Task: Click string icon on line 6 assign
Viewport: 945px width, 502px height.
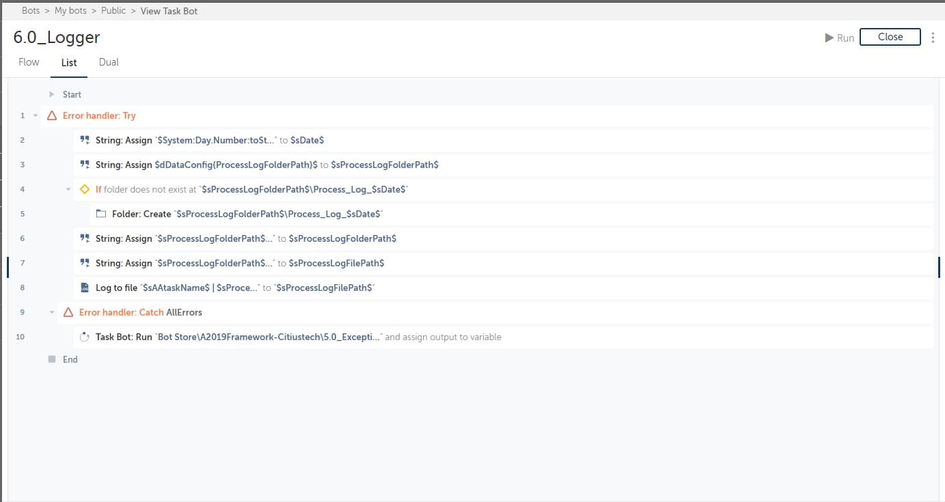Action: pyautogui.click(x=85, y=238)
